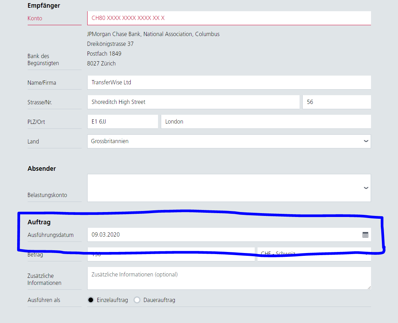The image size is (398, 323).
Task: Click the Absender section heading
Action: coord(42,169)
